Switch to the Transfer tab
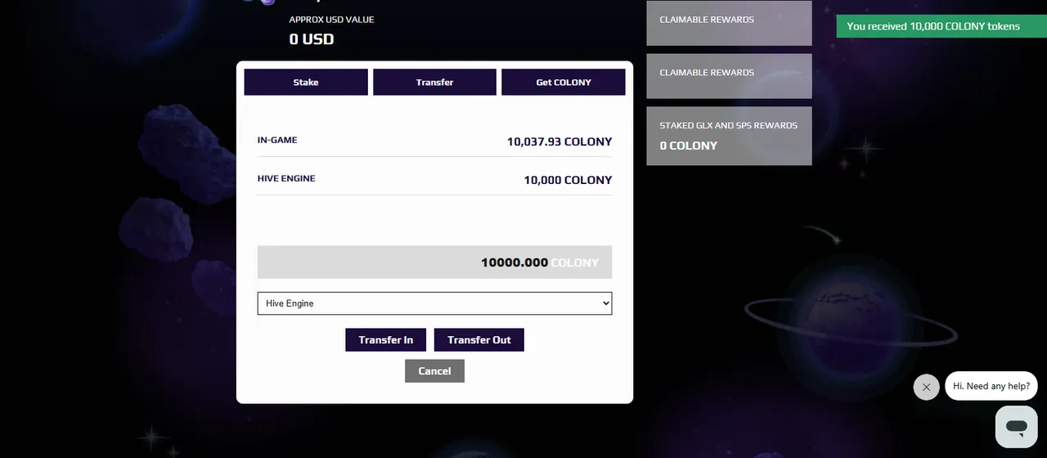This screenshot has width=1047, height=458. (434, 82)
